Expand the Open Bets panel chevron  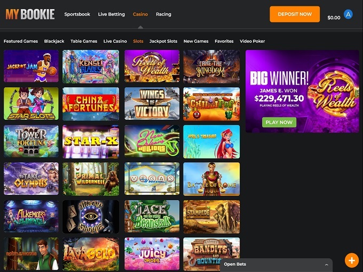pyautogui.click(x=326, y=265)
